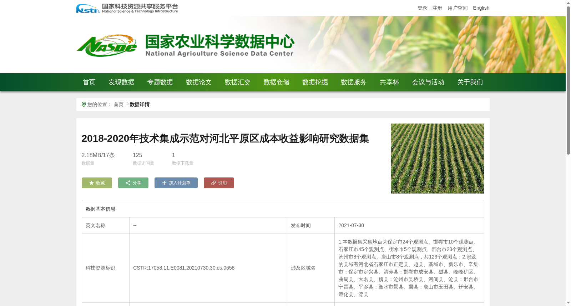Viewport: 571px width, 306px height.
Task: Click the date 2021-07-30
Action: pos(351,225)
